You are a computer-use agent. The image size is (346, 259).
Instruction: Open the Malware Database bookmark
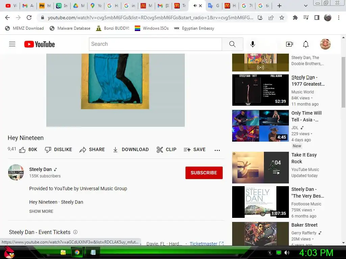point(70,28)
